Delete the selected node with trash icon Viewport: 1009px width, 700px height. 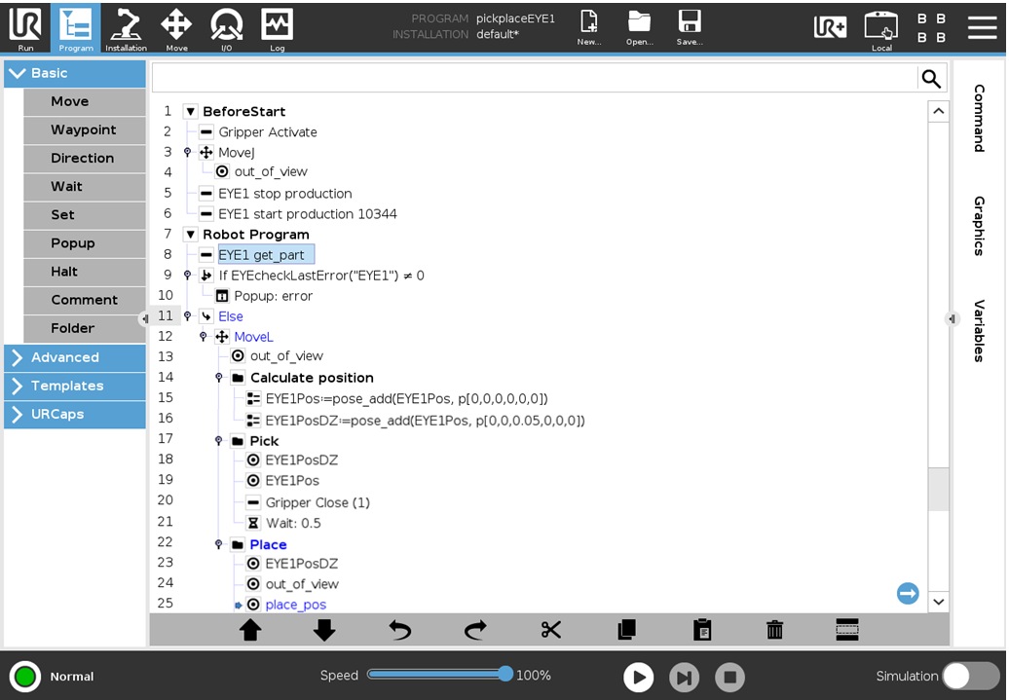point(775,630)
